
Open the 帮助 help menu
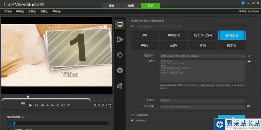click(56, 11)
